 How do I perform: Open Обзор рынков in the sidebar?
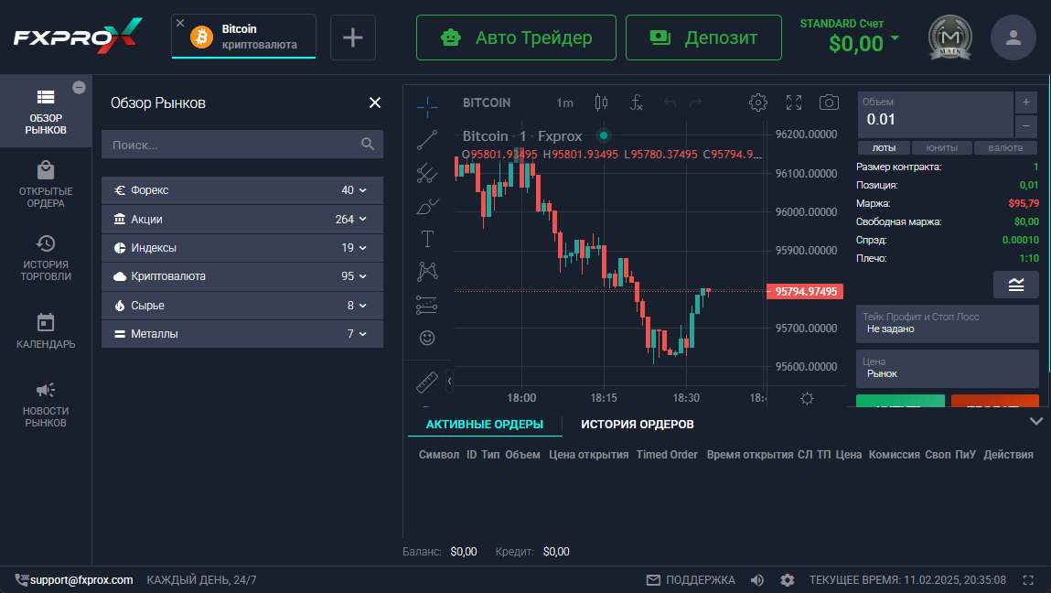point(46,112)
